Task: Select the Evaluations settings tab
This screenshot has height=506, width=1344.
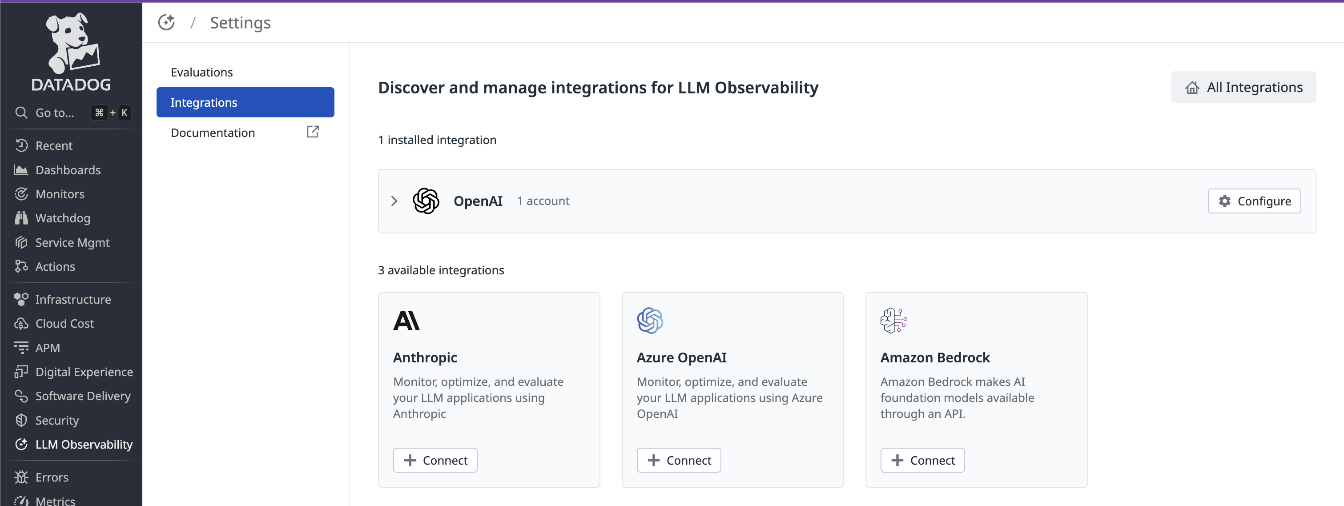Action: click(x=201, y=72)
